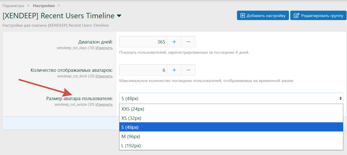The height and width of the screenshot is (155, 347).
Task: Click the plus icon on Добавить настройку button
Action: pyautogui.click(x=243, y=16)
